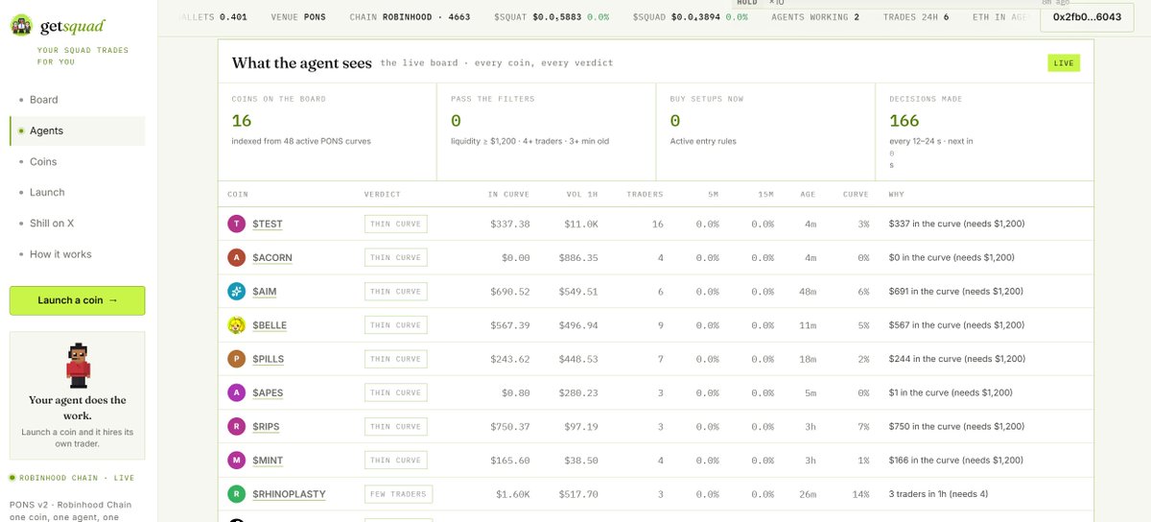Image resolution: width=1151 pixels, height=522 pixels.
Task: Select the Agents sidebar item
Action: tap(77, 130)
